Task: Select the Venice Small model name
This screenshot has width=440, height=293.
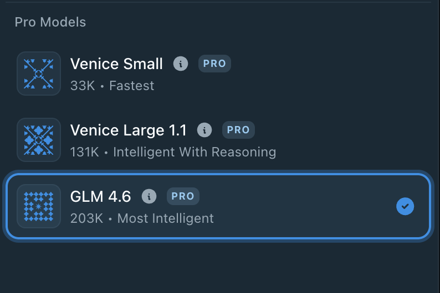Action: point(116,64)
